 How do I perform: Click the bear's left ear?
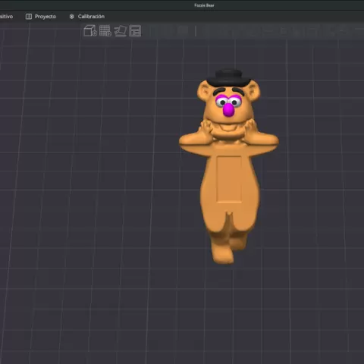204,91
